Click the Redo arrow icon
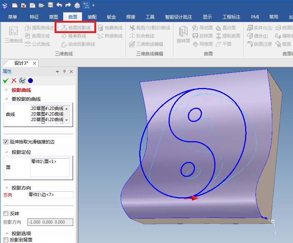This screenshot has width=293, height=243. click(x=68, y=5)
